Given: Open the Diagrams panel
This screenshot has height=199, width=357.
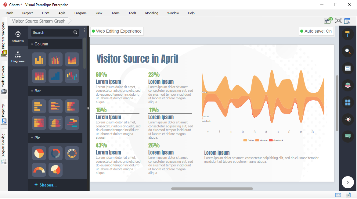Looking at the screenshot, I should pyautogui.click(x=18, y=57).
